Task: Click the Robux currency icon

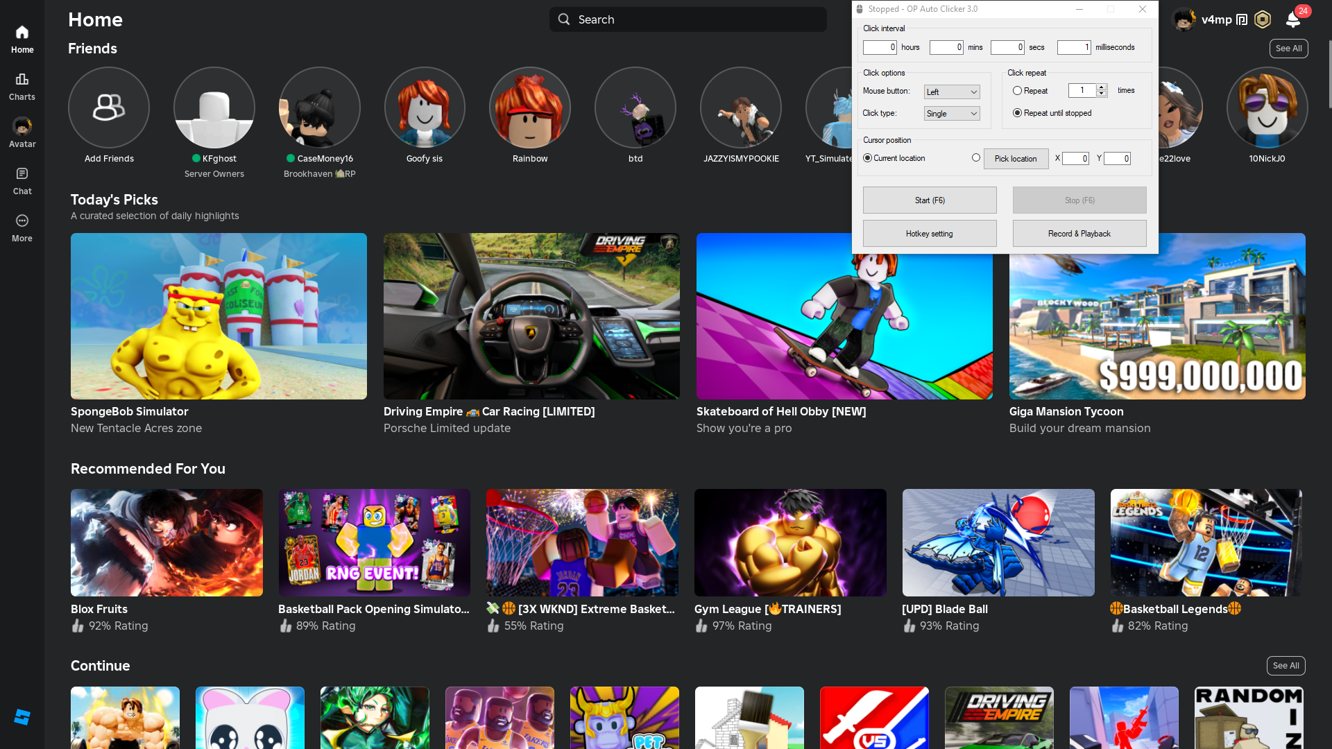Action: point(1263,19)
